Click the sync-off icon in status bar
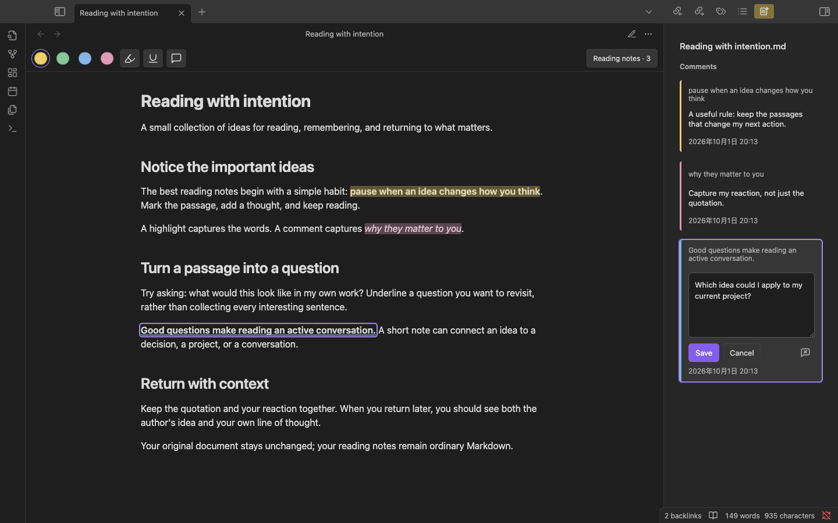The image size is (838, 523). click(826, 515)
